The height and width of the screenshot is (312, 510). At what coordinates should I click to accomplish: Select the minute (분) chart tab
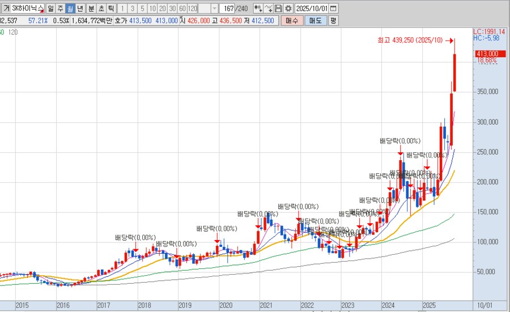point(91,8)
